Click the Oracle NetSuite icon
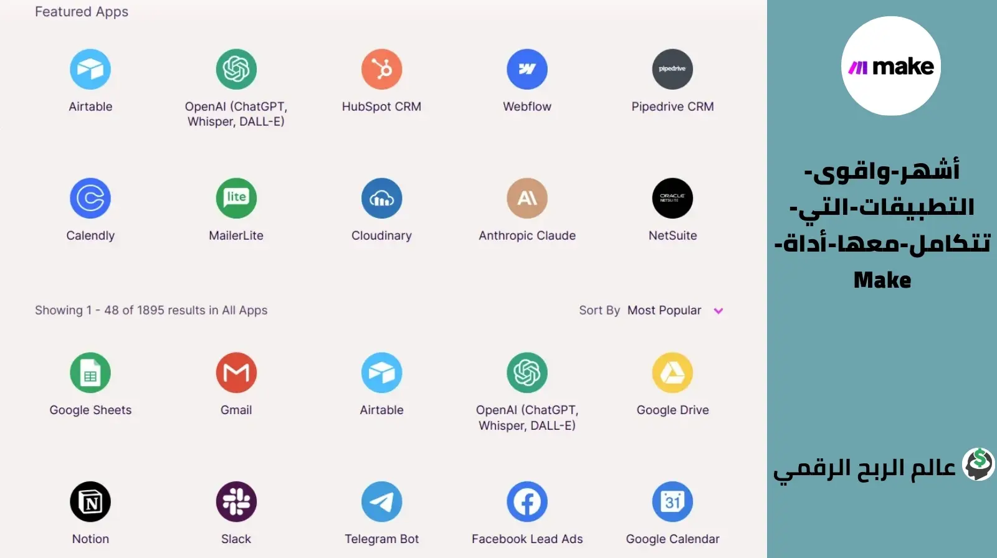 pyautogui.click(x=672, y=198)
